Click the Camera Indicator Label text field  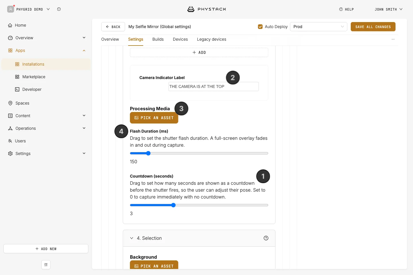coord(214,87)
